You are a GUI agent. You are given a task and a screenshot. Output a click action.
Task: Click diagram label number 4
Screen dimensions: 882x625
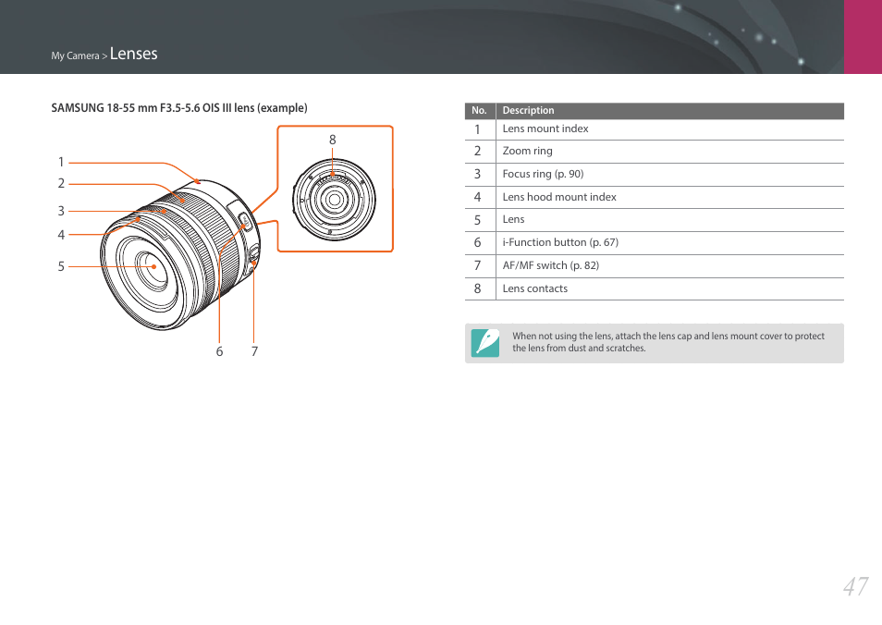61,235
